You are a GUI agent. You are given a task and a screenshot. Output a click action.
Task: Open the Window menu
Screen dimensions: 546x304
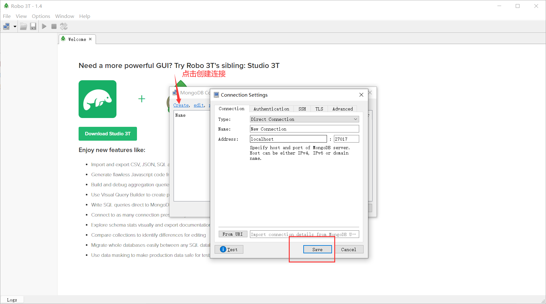tap(64, 16)
